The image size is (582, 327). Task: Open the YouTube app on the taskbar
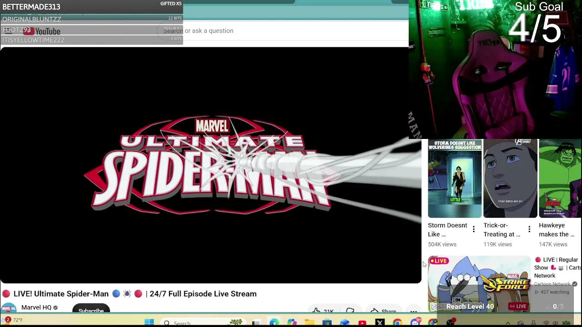coord(362,322)
